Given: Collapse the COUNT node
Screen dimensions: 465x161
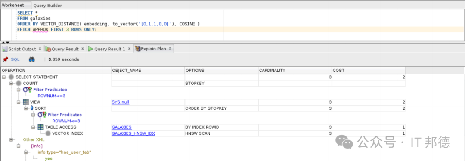Looking at the screenshot, I should [11, 84].
